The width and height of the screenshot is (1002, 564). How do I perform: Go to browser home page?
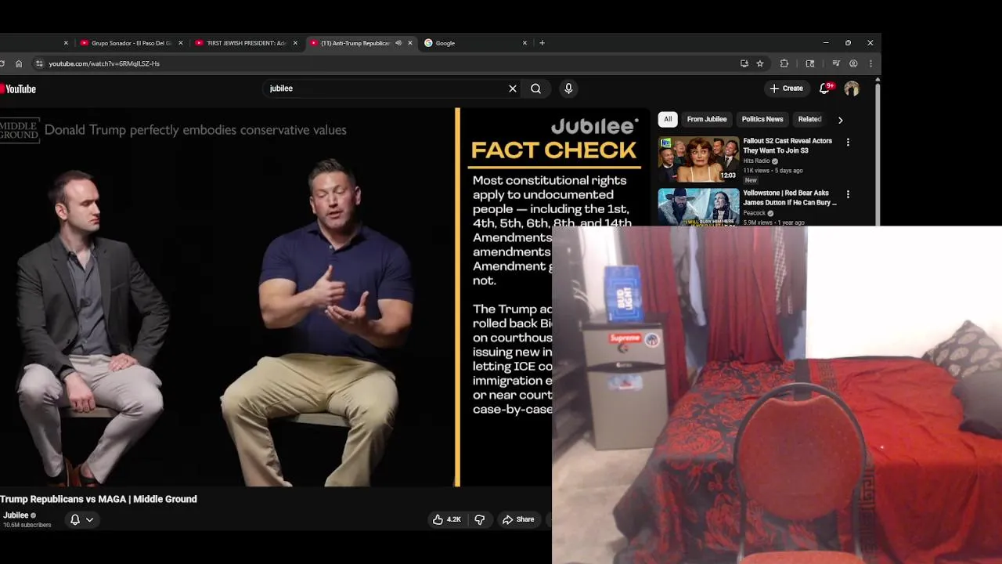point(19,63)
